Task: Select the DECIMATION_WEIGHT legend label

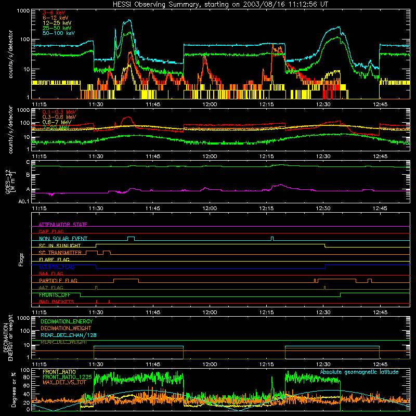Action: tap(66, 328)
